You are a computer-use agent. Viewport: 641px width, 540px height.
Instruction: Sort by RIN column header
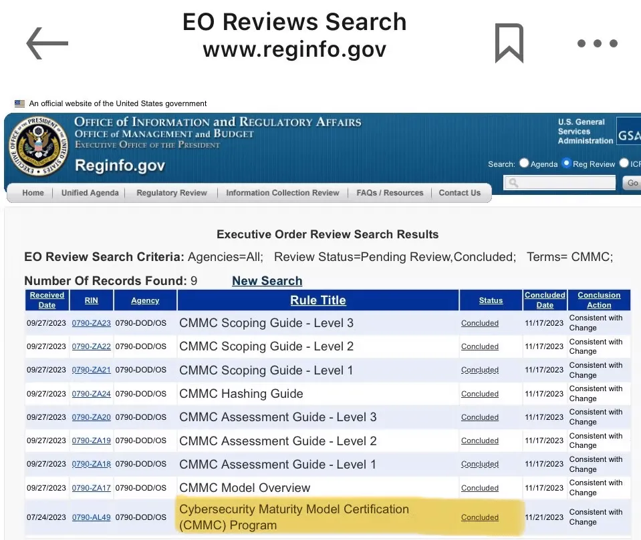(x=91, y=300)
